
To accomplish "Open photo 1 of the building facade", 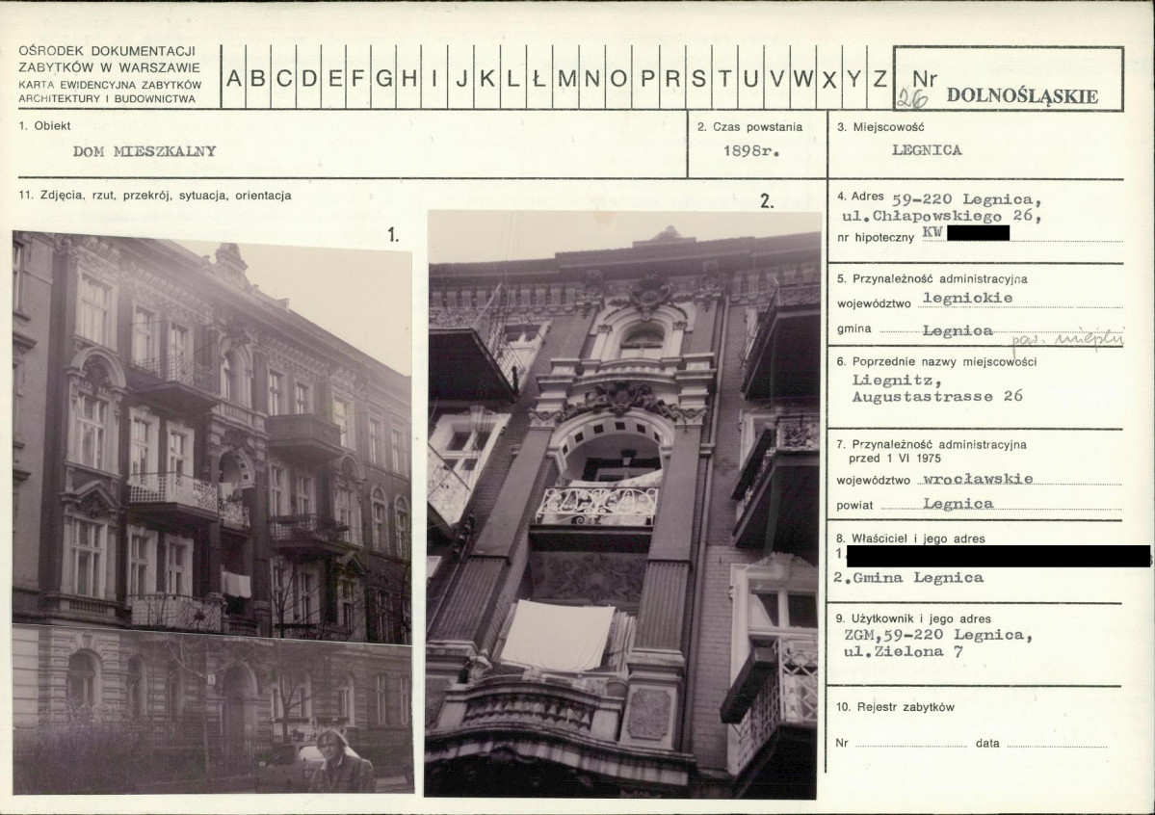I will 212,511.
